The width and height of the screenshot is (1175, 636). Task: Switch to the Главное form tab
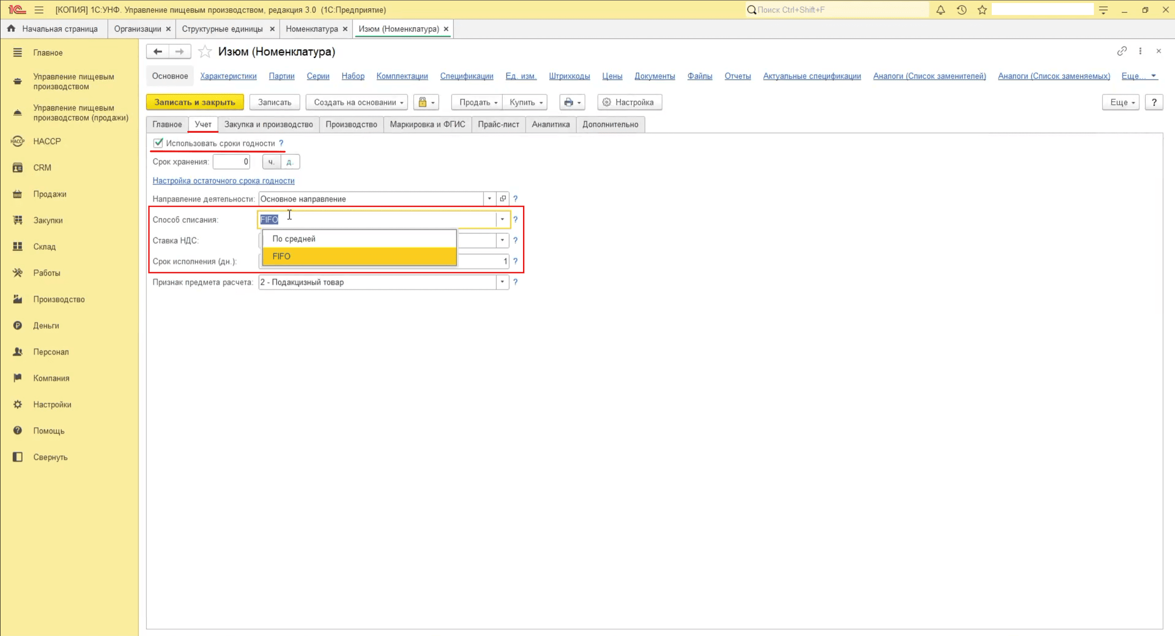(167, 124)
